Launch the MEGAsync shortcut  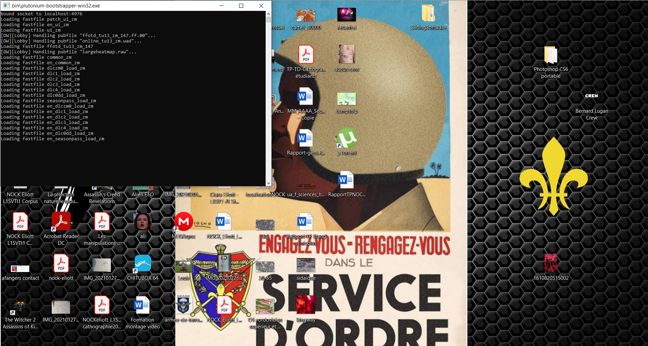tap(184, 221)
